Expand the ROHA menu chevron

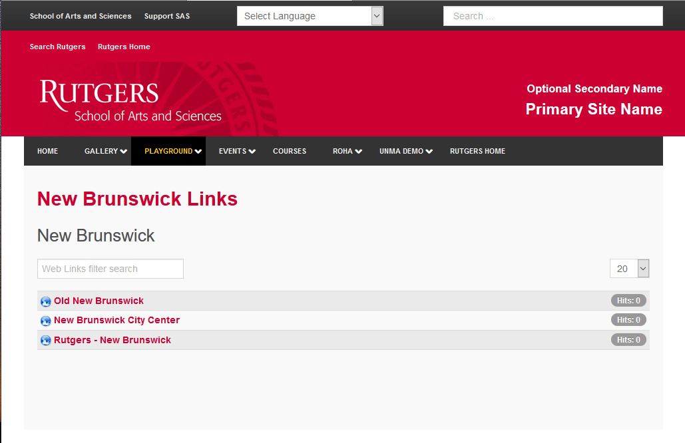[359, 152]
